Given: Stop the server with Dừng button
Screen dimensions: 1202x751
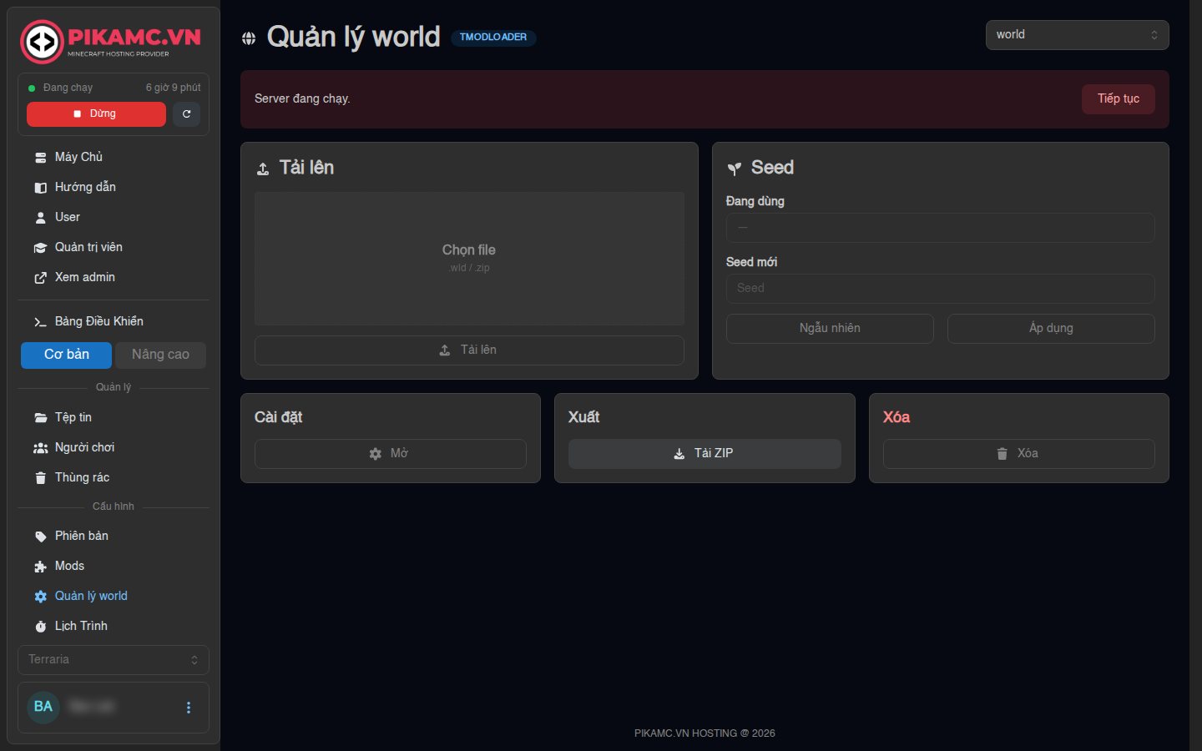Looking at the screenshot, I should [x=96, y=114].
